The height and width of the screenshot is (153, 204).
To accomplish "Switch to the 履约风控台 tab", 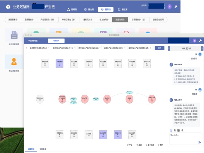I will (88, 20).
